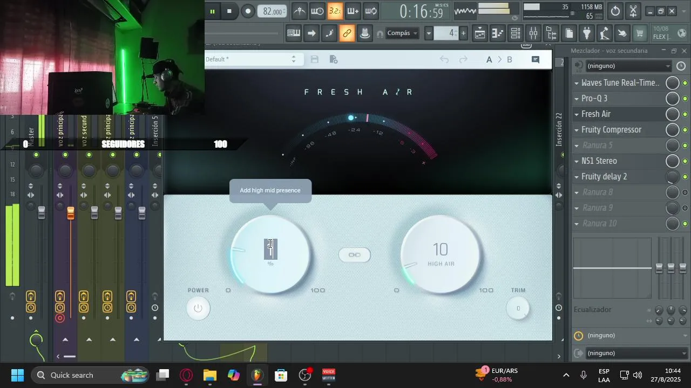Viewport: 691px width, 388px height.
Task: Open mixer input routing dropdown (ninguno) at top
Action: tap(629, 66)
